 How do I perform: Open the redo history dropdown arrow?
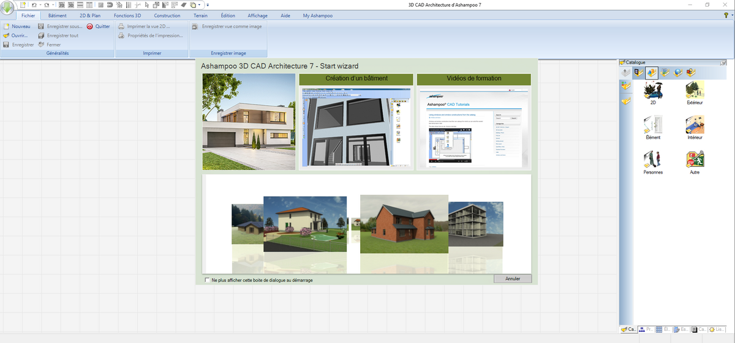point(53,5)
